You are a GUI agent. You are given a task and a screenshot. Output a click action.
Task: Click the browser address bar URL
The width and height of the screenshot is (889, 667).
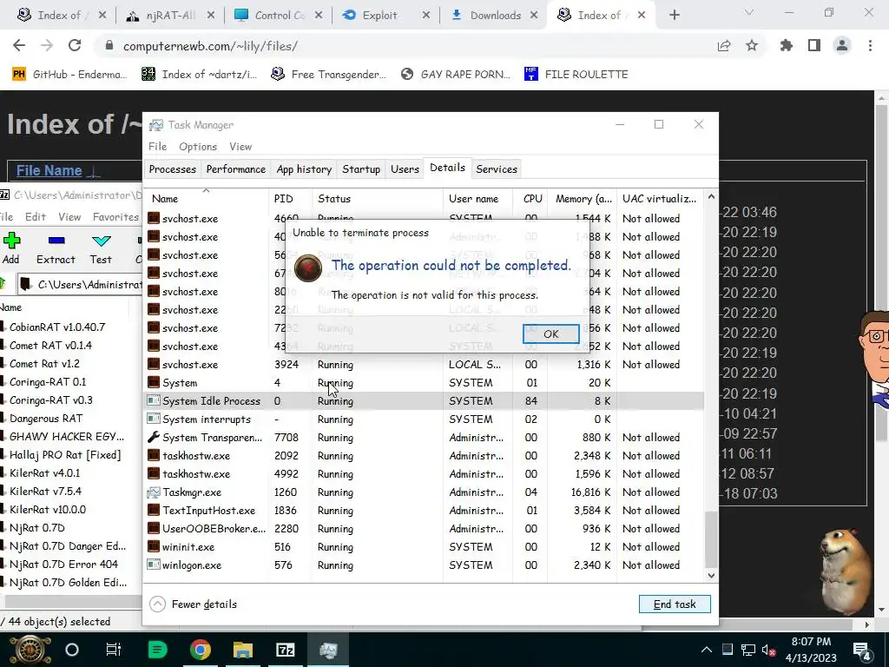click(x=210, y=46)
